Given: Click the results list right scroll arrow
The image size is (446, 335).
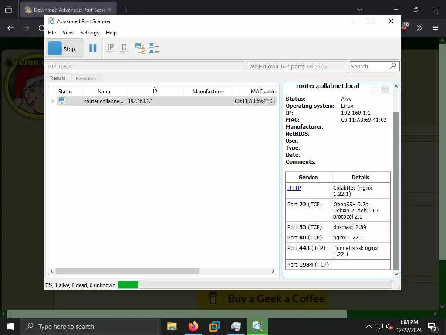Looking at the screenshot, I should click(273, 271).
